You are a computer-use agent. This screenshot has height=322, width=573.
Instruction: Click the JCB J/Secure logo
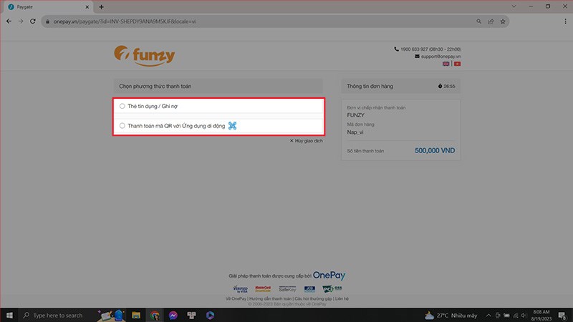click(309, 289)
